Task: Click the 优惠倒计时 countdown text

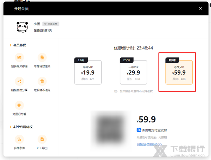Action: point(133,48)
